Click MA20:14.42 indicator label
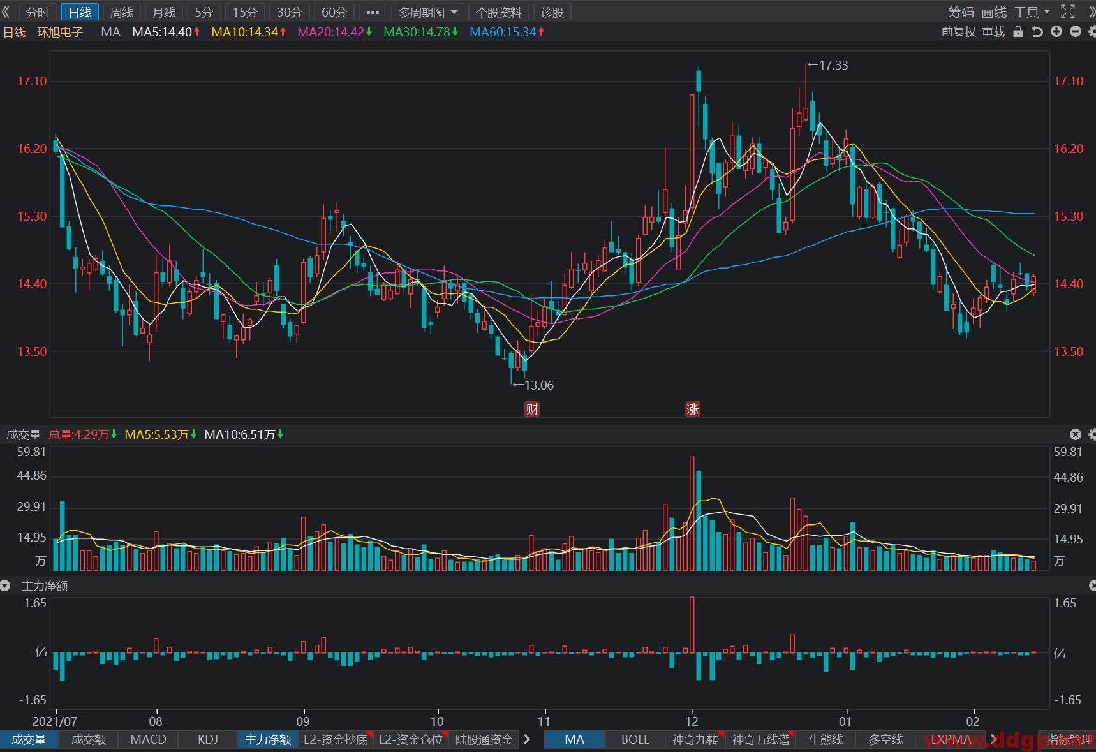 click(335, 32)
